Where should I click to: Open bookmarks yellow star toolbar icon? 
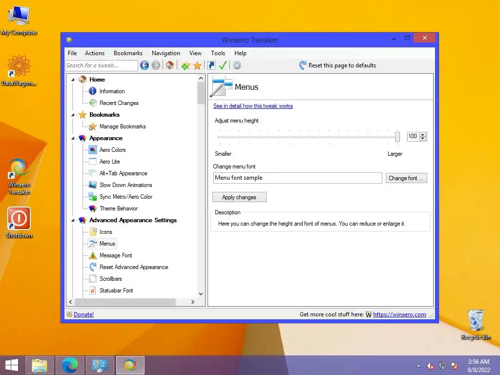pos(197,66)
